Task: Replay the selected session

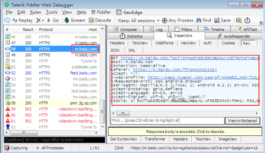Action: (22, 20)
